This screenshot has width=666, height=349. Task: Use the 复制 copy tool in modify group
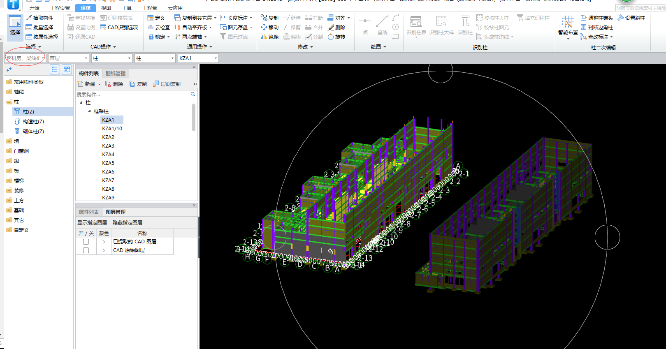(270, 18)
